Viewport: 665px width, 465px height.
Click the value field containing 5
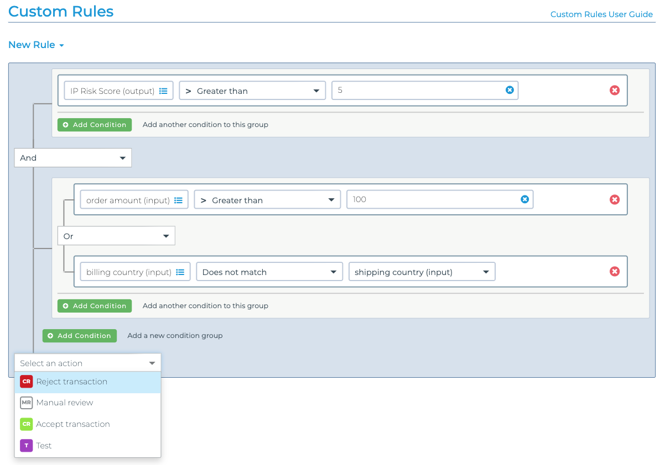click(425, 91)
